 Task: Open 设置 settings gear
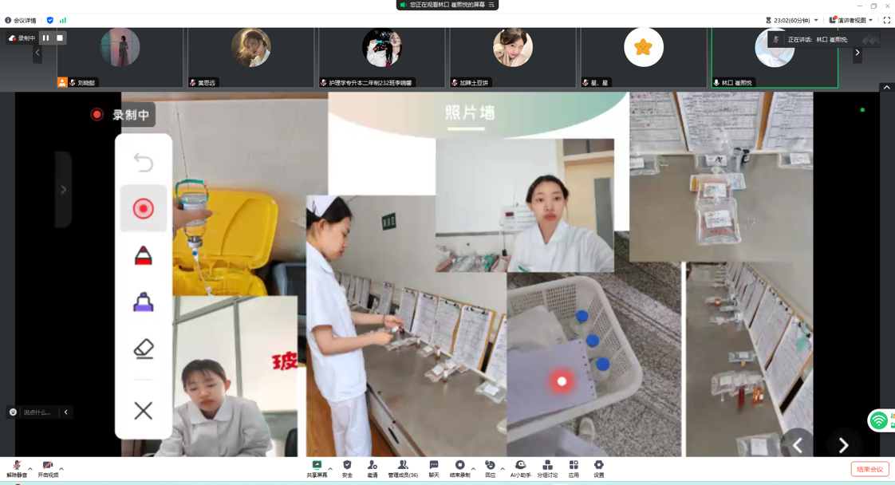[599, 468]
